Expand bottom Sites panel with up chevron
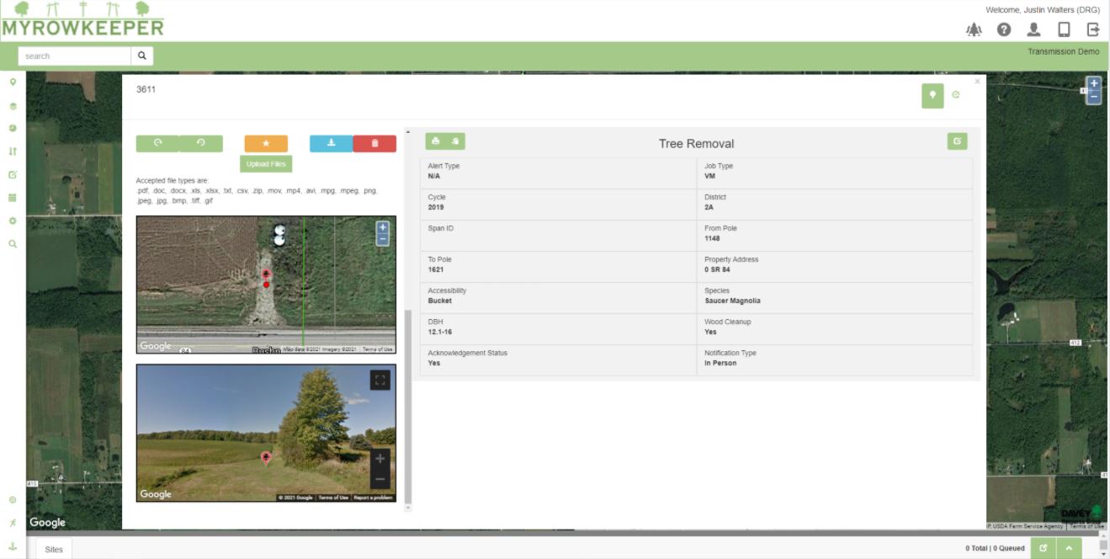 click(1069, 548)
